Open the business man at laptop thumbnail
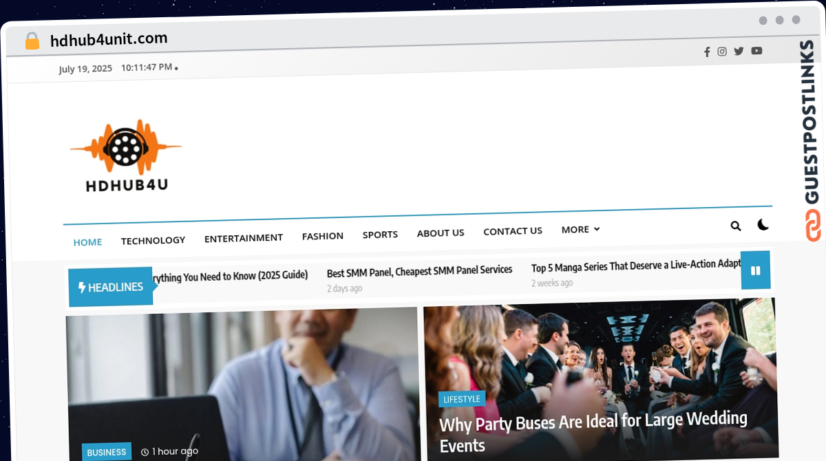The image size is (826, 461). click(242, 384)
